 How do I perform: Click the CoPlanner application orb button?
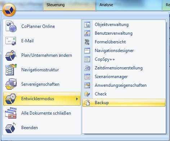pyautogui.click(x=9, y=10)
